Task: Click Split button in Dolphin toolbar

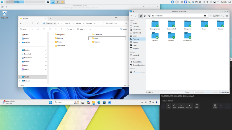Action: point(216,16)
